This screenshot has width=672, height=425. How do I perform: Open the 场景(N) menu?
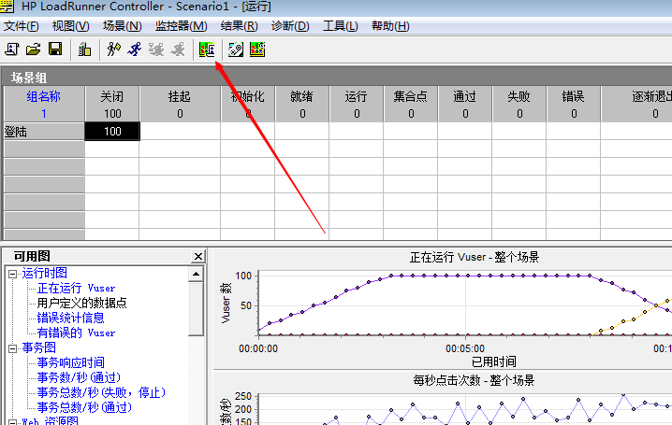coord(123,26)
